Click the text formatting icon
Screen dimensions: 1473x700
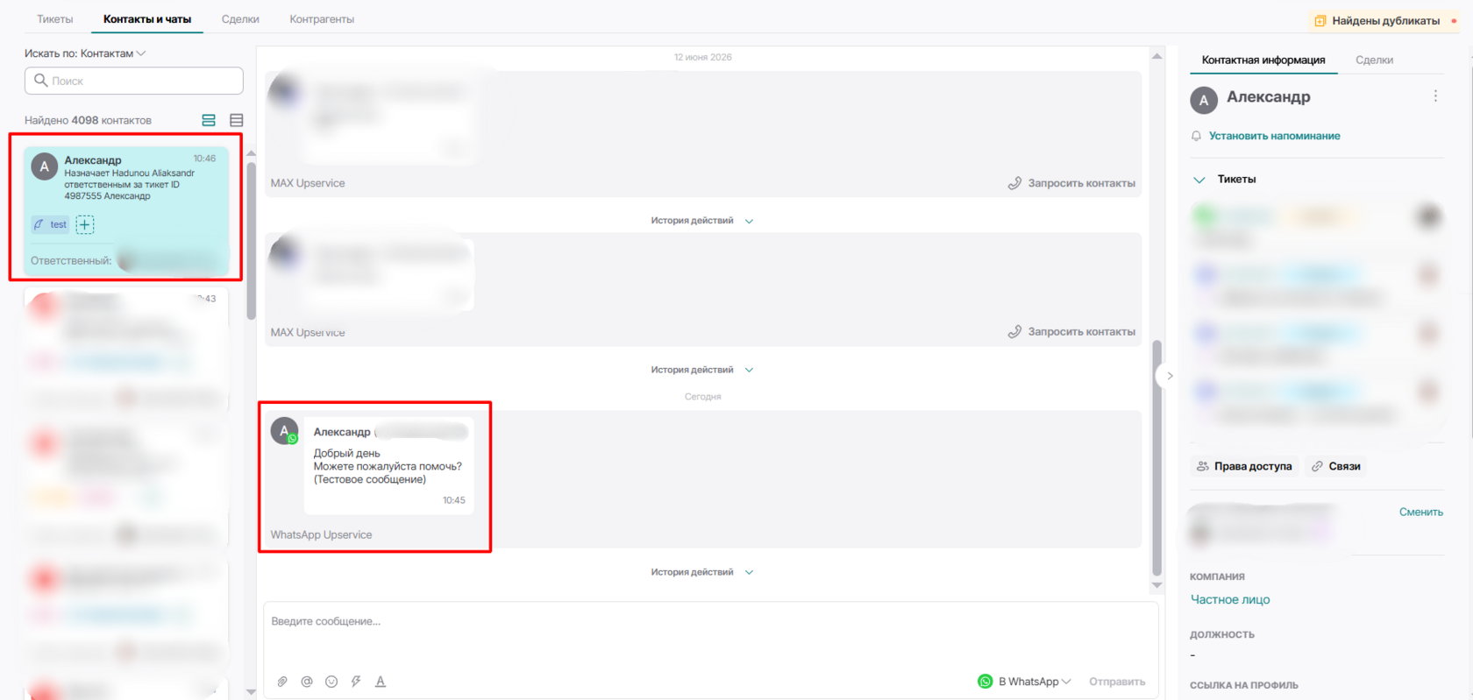click(x=381, y=682)
